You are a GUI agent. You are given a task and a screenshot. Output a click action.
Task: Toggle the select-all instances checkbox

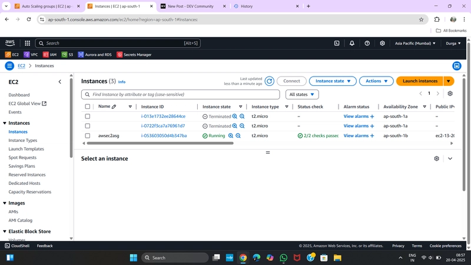[87, 107]
